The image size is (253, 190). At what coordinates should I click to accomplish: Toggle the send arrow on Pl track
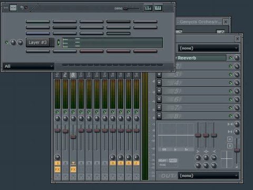point(65,163)
